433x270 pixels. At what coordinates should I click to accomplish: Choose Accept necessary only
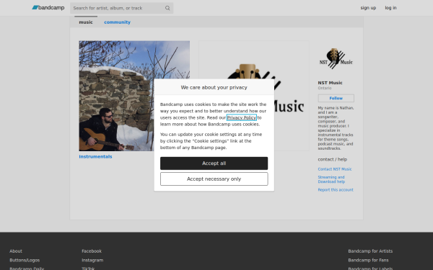[214, 179]
